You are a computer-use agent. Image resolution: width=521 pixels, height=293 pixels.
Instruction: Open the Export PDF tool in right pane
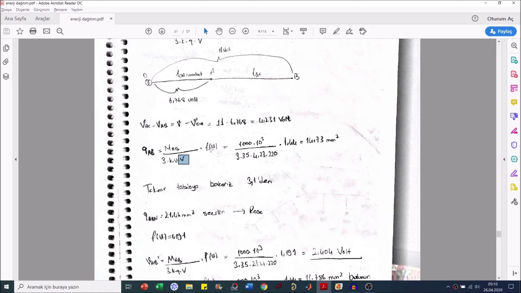coord(514,60)
